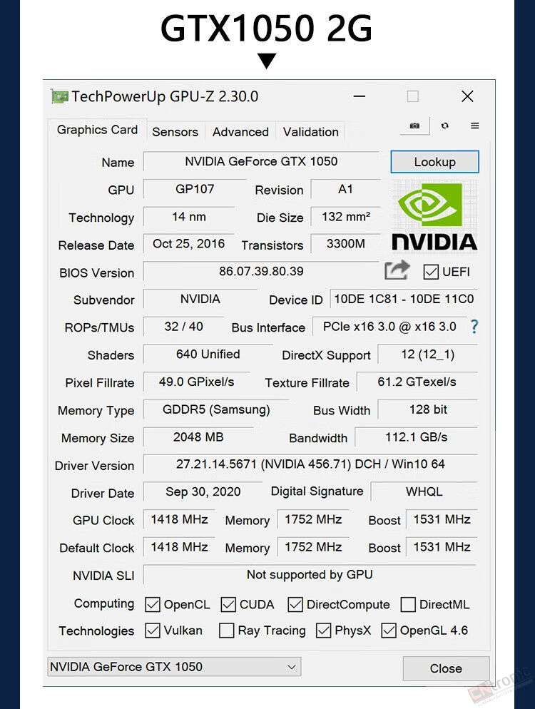
Task: Click the screenshot camera icon
Action: pyautogui.click(x=414, y=126)
